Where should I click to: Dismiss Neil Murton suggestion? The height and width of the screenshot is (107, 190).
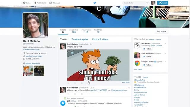[166, 43]
